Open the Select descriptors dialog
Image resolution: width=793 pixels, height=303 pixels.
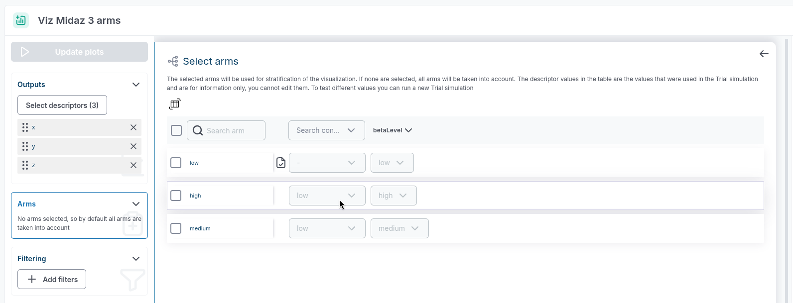(x=62, y=105)
